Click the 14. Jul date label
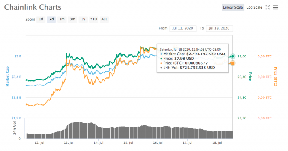Screen dimensions: 288x151 [x=99, y=143]
